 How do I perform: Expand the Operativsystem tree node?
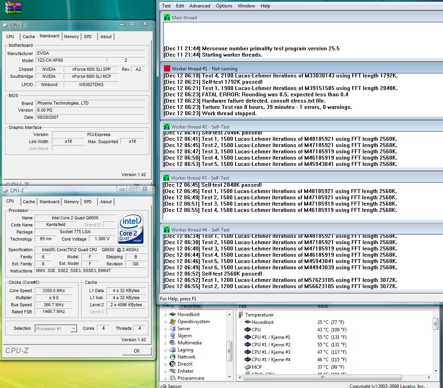point(165,322)
